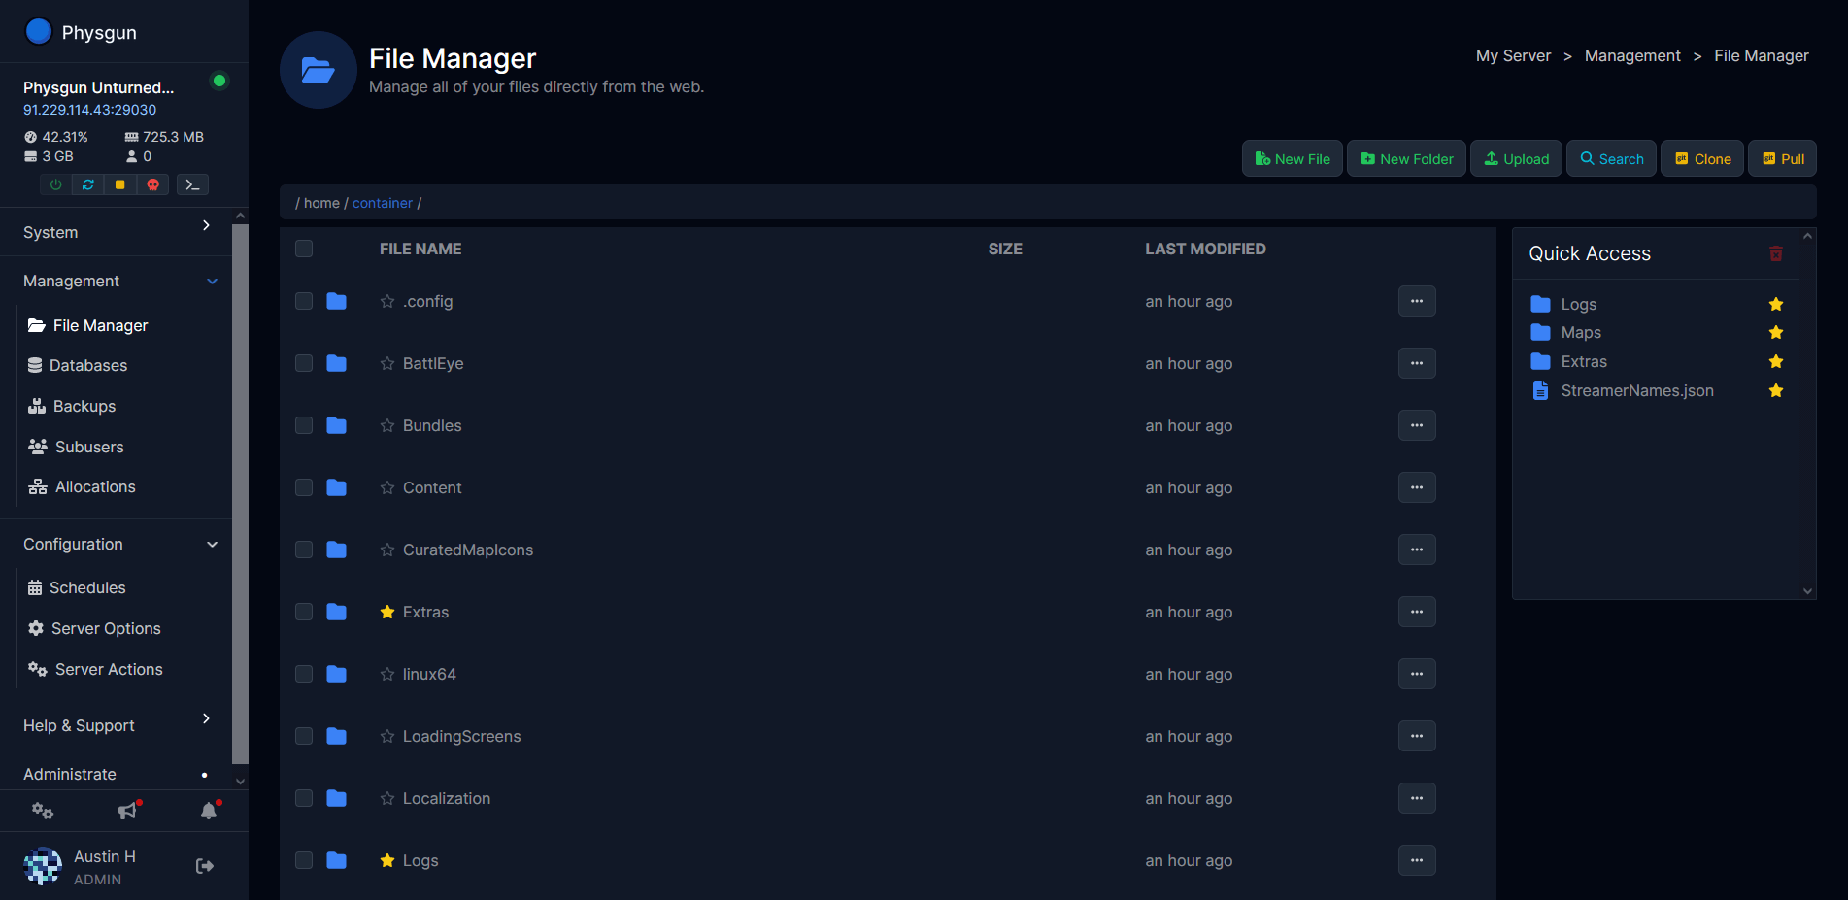Viewport: 1848px width, 900px height.
Task: Click the logout arrow icon
Action: [x=204, y=866]
